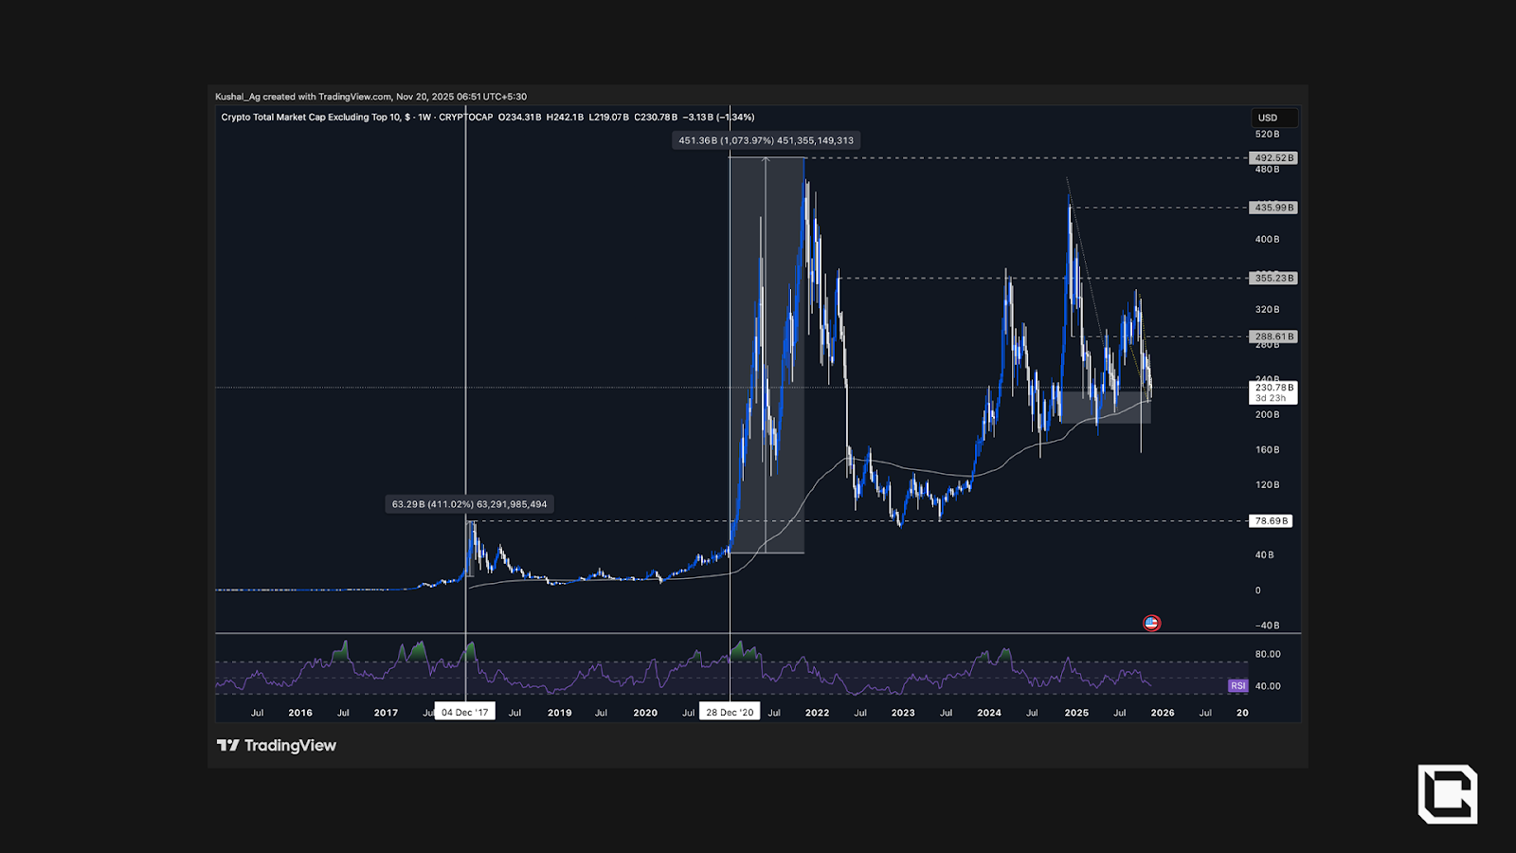Click the US flag economic event icon

[x=1151, y=623]
